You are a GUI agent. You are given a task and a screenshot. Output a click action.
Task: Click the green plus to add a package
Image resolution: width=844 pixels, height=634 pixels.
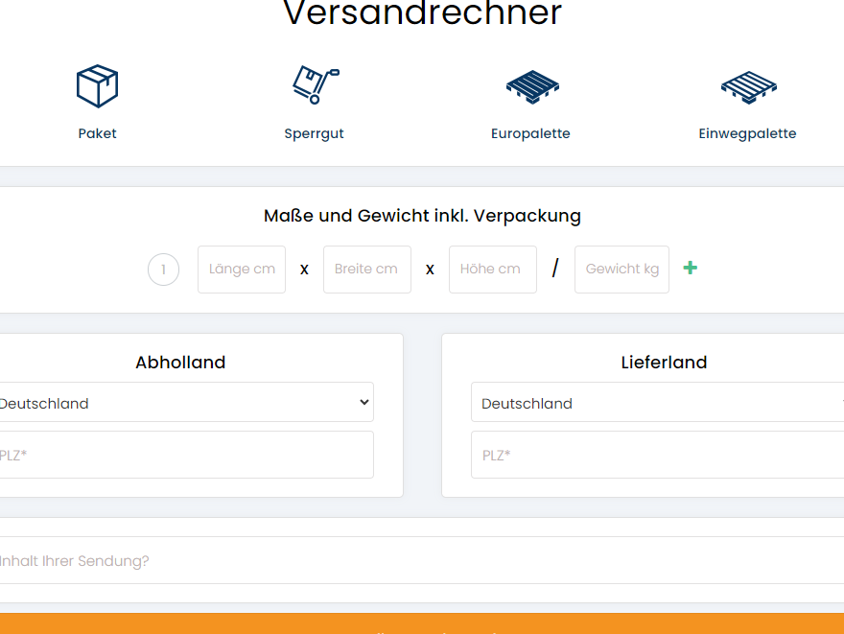point(690,268)
